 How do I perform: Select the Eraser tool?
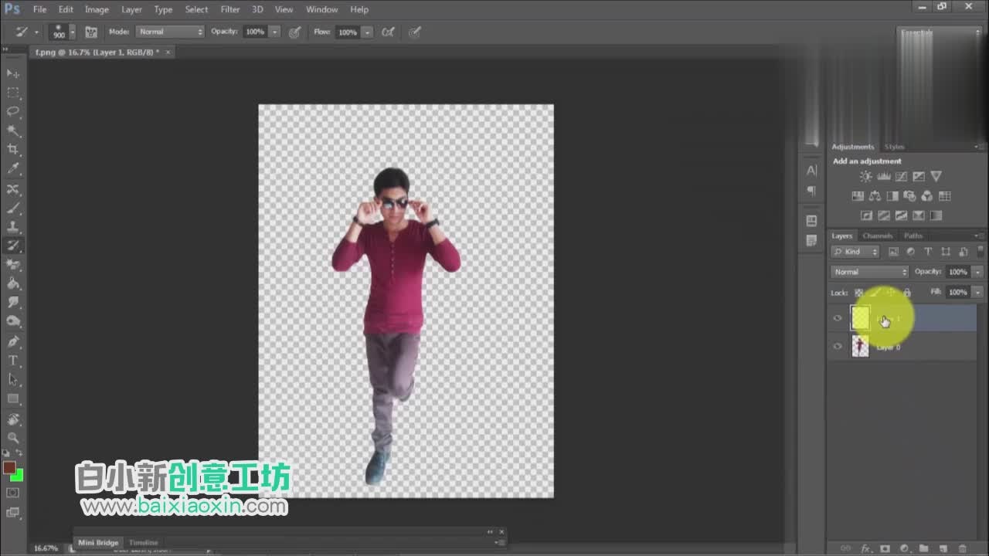[13, 265]
